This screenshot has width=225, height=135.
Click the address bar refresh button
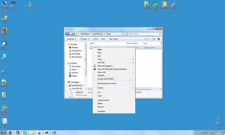tap(125, 34)
